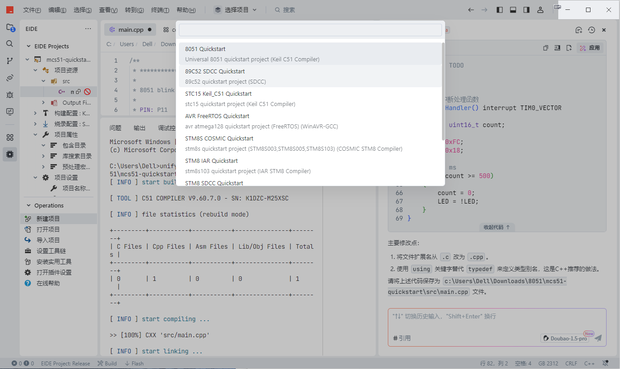Insert the code block at the cursor
This screenshot has width=620, height=369.
coord(557,48)
